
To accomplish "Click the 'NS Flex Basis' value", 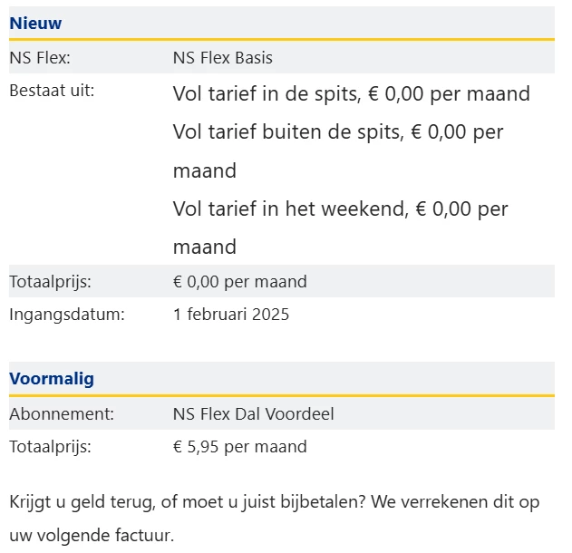I will coord(222,58).
